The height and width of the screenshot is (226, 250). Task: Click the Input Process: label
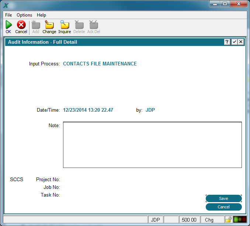[x=45, y=64]
